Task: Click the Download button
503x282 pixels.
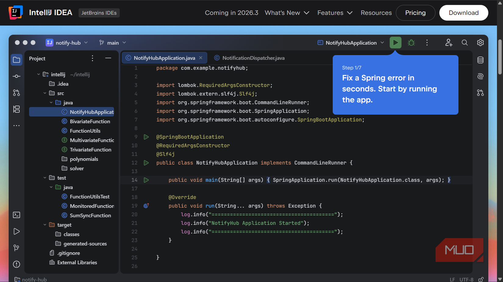Action: click(x=464, y=13)
